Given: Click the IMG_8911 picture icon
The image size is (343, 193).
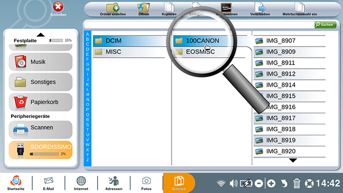Looking at the screenshot, I should click(x=259, y=63).
